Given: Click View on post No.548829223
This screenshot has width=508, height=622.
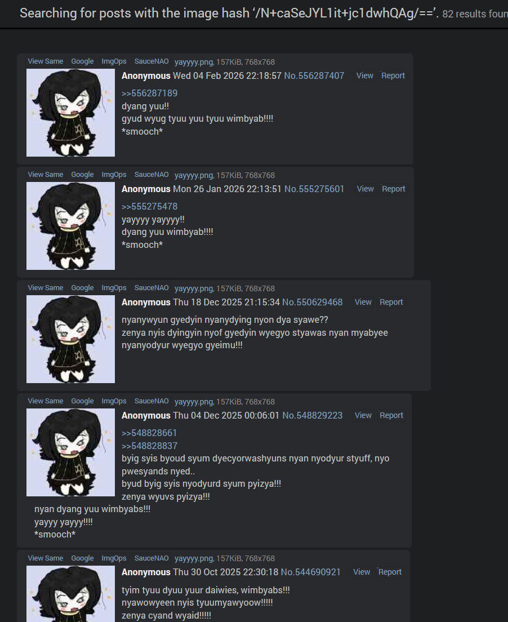Looking at the screenshot, I should tap(363, 415).
